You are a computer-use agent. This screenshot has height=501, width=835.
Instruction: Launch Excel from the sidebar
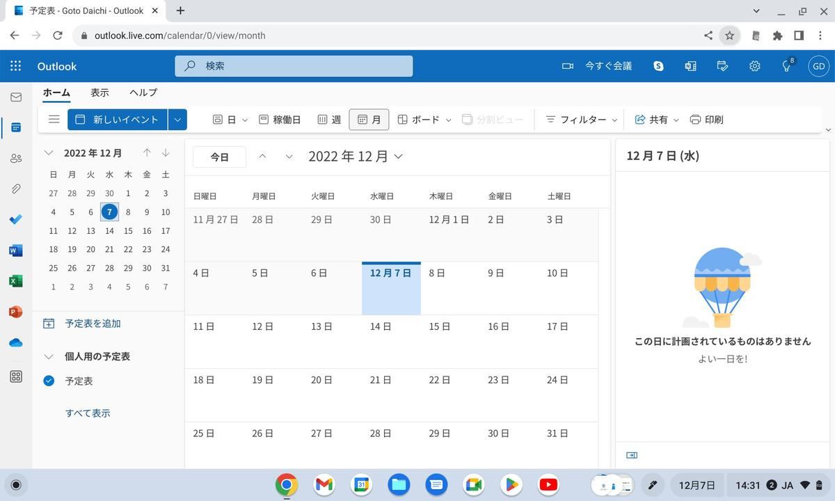pos(15,281)
